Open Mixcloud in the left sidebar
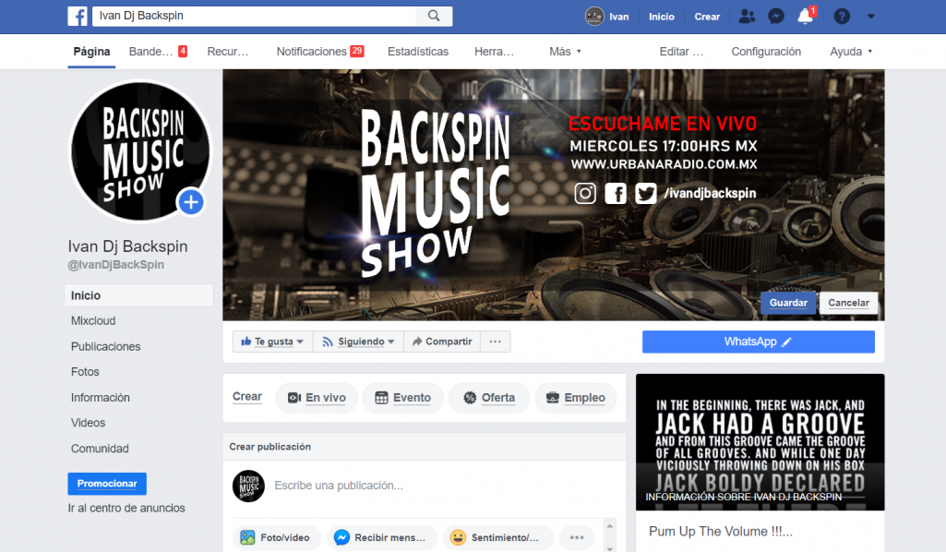Screen dimensions: 946x552 pos(93,321)
